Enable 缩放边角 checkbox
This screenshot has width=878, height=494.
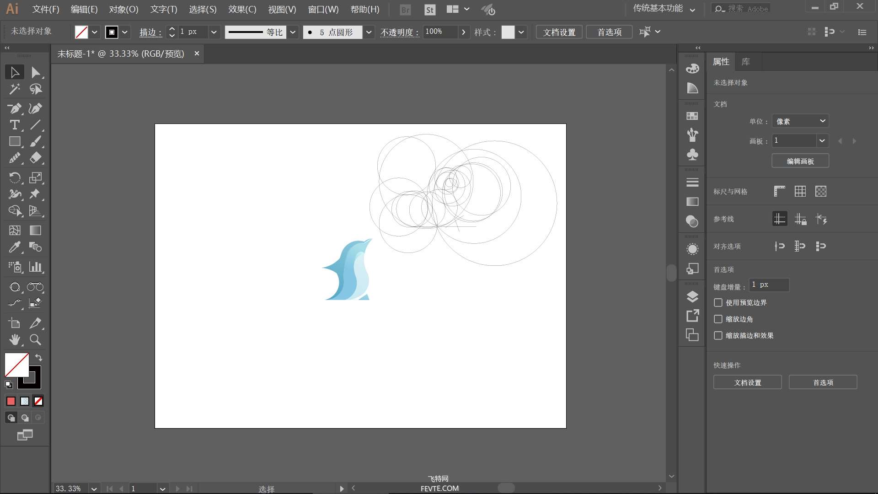point(718,319)
